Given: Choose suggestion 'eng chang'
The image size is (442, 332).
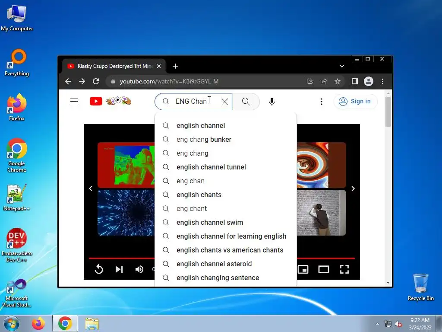Looking at the screenshot, I should click(225, 153).
